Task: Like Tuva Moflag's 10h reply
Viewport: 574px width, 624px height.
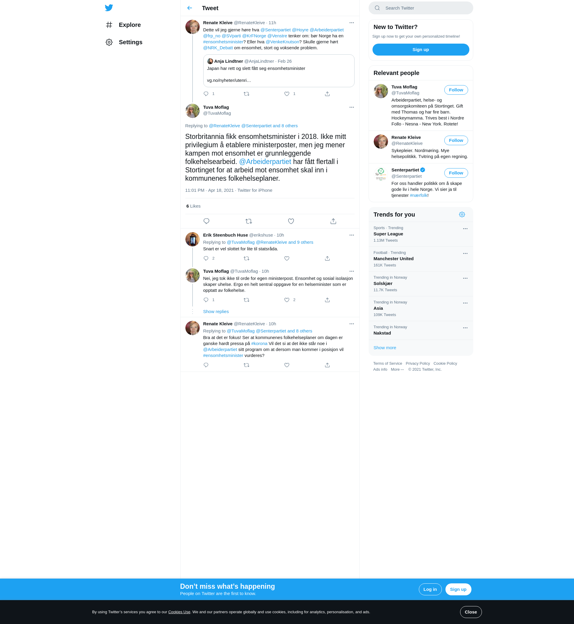Action: [x=287, y=300]
